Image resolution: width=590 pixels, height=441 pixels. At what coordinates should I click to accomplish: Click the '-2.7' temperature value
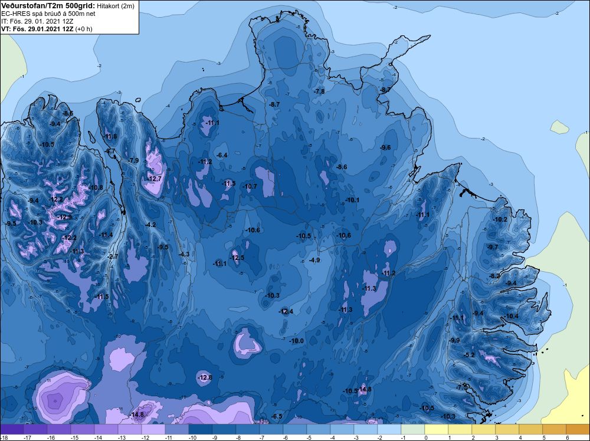click(x=113, y=257)
